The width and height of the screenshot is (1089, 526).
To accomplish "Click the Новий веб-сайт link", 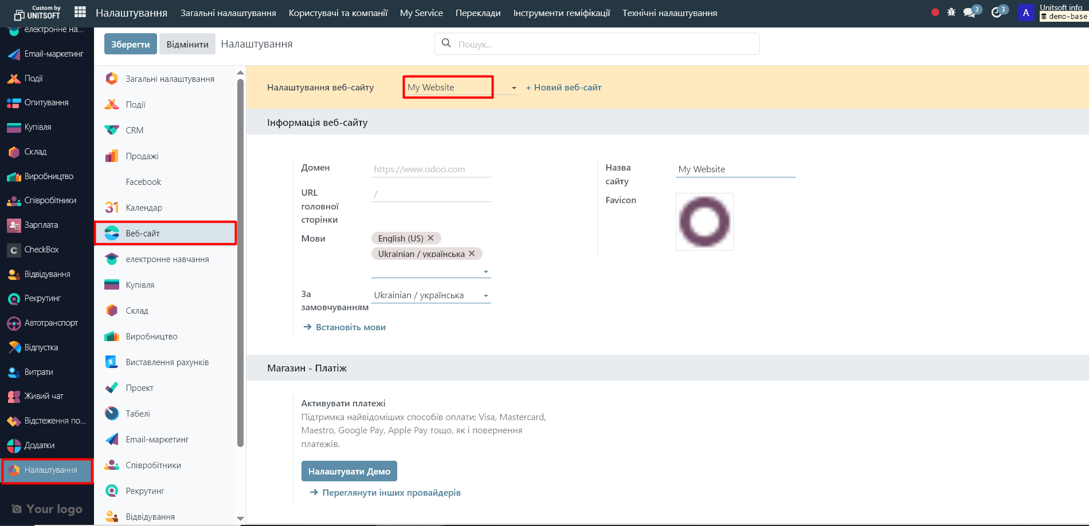I will pos(563,88).
